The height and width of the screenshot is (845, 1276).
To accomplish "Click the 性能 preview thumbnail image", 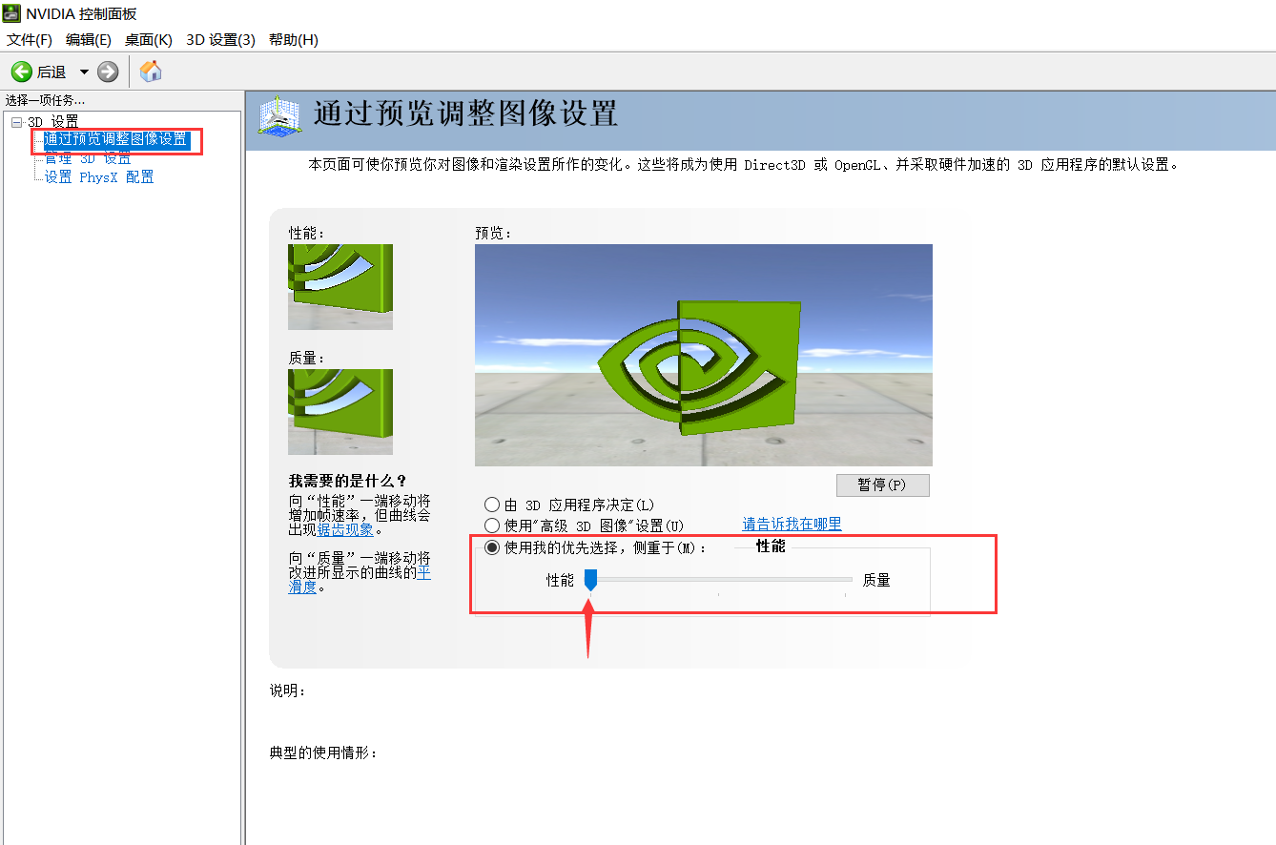I will point(340,286).
